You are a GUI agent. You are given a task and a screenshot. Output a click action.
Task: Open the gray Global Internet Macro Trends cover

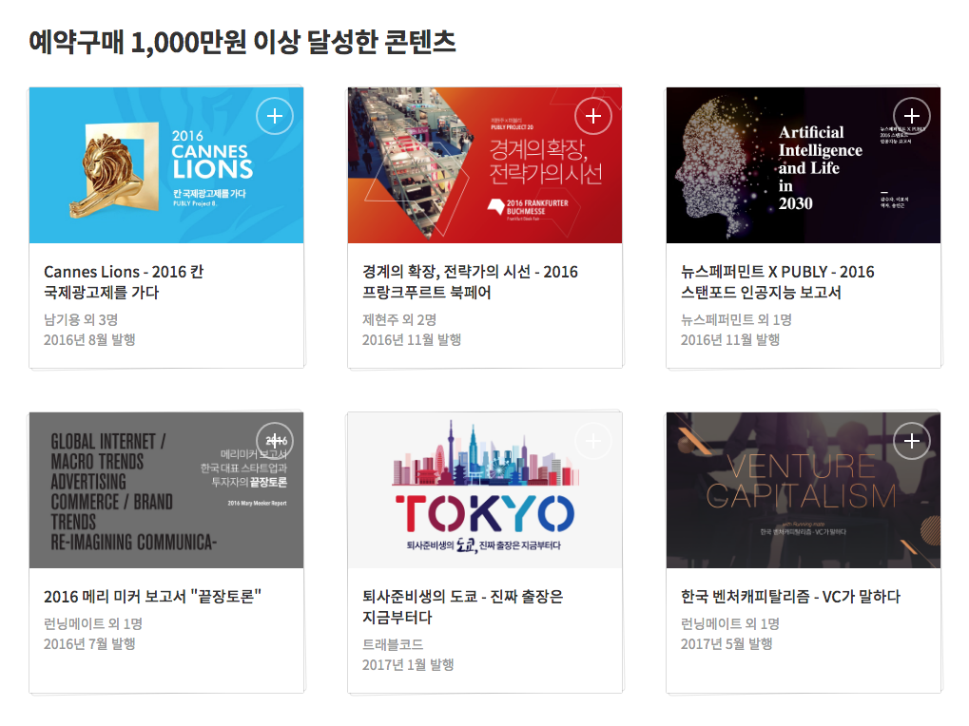pyautogui.click(x=166, y=490)
